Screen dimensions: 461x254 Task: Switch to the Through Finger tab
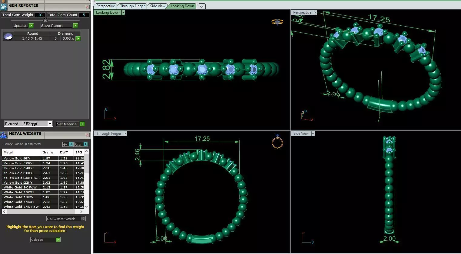click(x=132, y=6)
